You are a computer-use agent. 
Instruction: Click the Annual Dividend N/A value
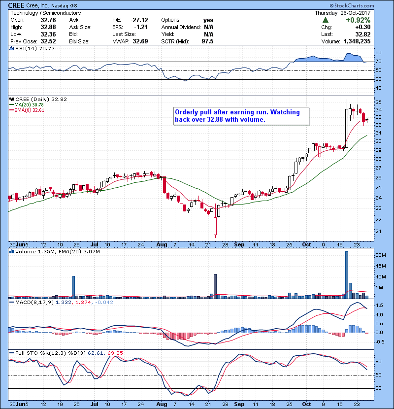click(x=209, y=27)
